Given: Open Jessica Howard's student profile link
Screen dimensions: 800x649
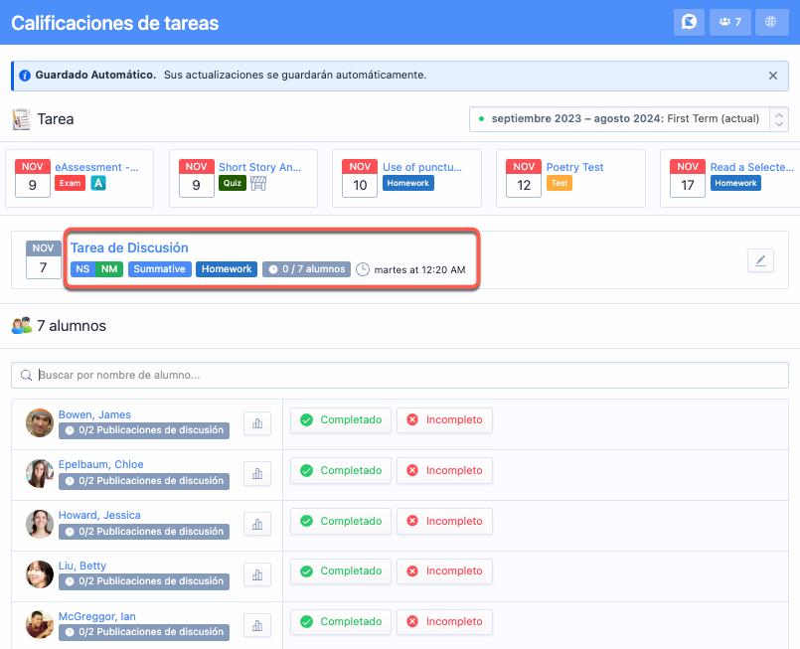Looking at the screenshot, I should (x=99, y=515).
